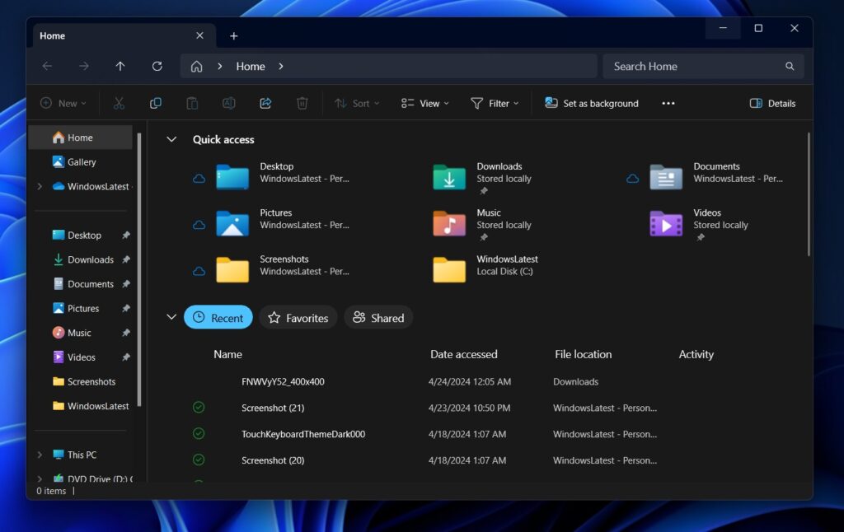
Task: Click the Delete icon in the toolbar
Action: pos(302,102)
